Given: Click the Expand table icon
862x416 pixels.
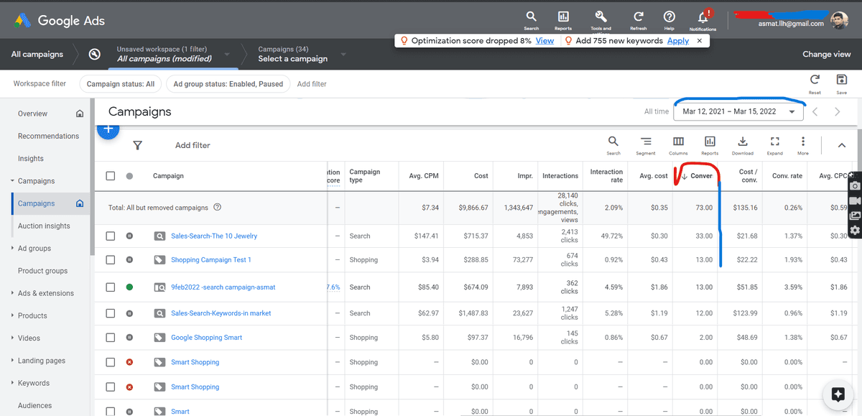Looking at the screenshot, I should pos(774,142).
